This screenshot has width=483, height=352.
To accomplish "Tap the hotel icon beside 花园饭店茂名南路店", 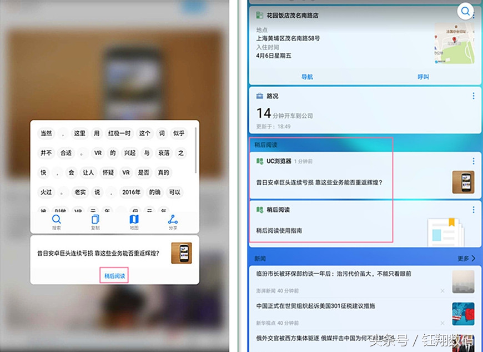I will point(260,15).
